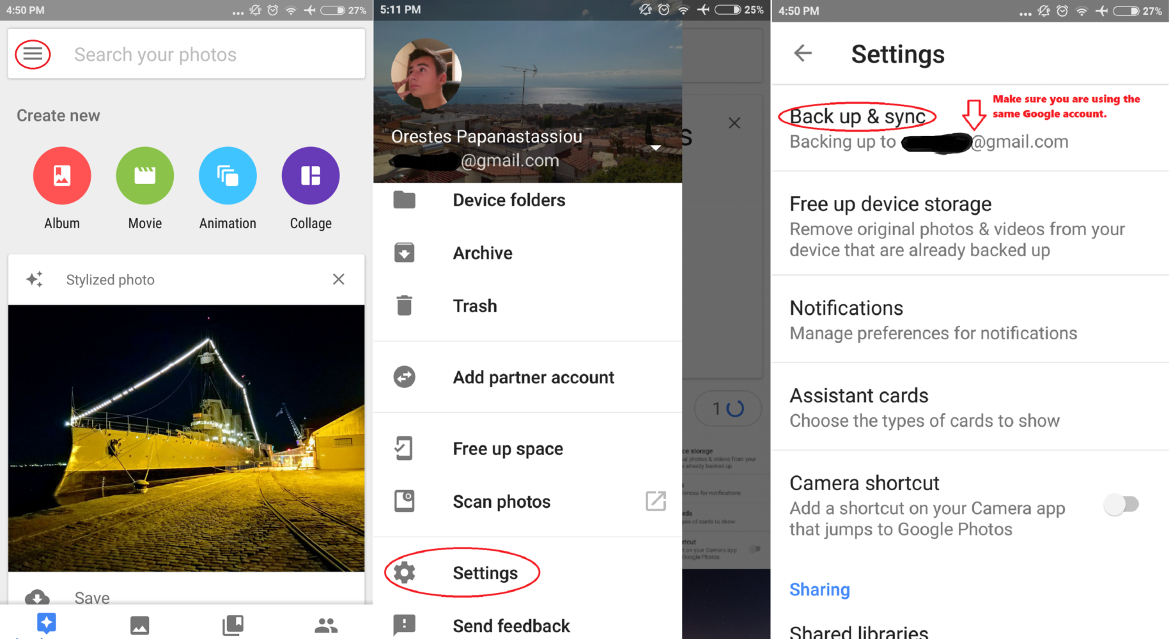Tap the Create new heading
1171x639 pixels.
(58, 116)
